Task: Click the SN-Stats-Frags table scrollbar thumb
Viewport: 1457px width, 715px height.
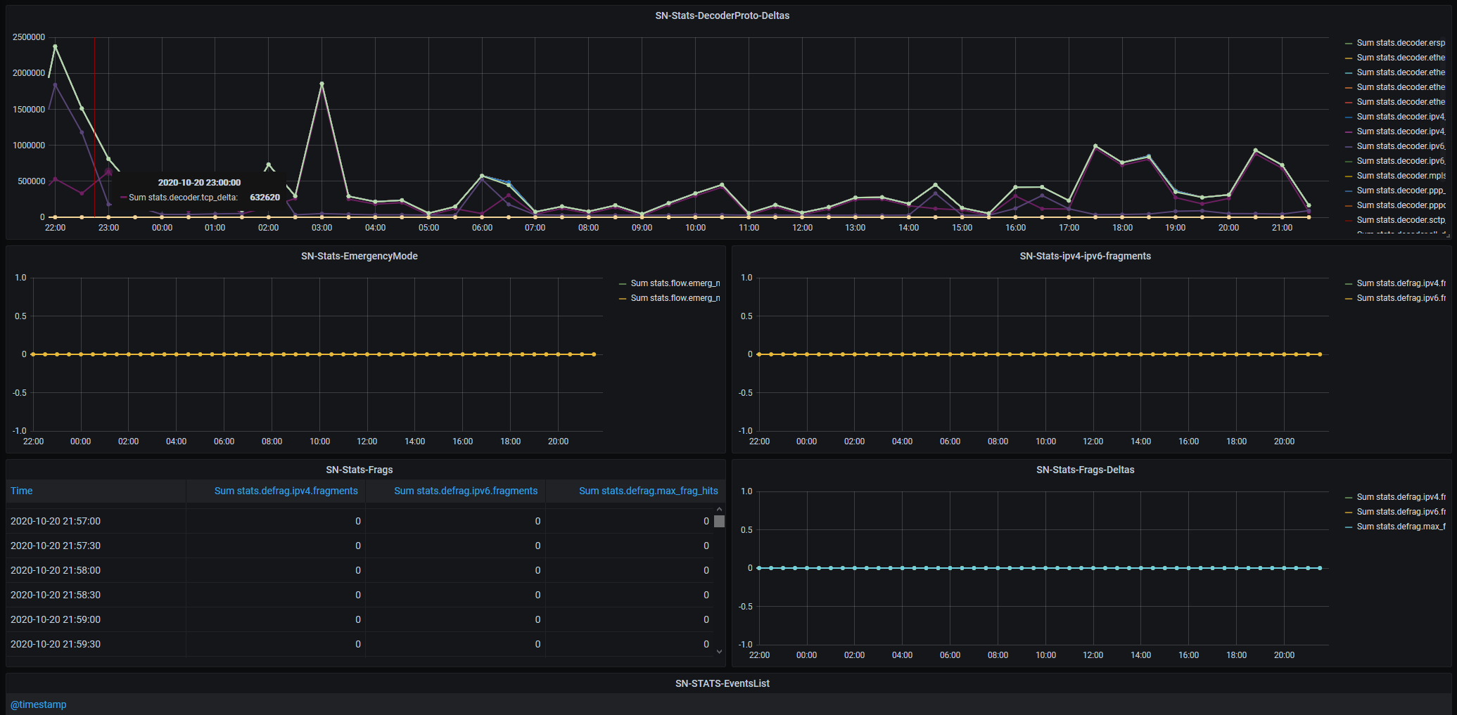Action: coord(719,522)
